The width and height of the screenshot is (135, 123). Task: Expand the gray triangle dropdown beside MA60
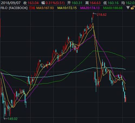[x=128, y=8]
